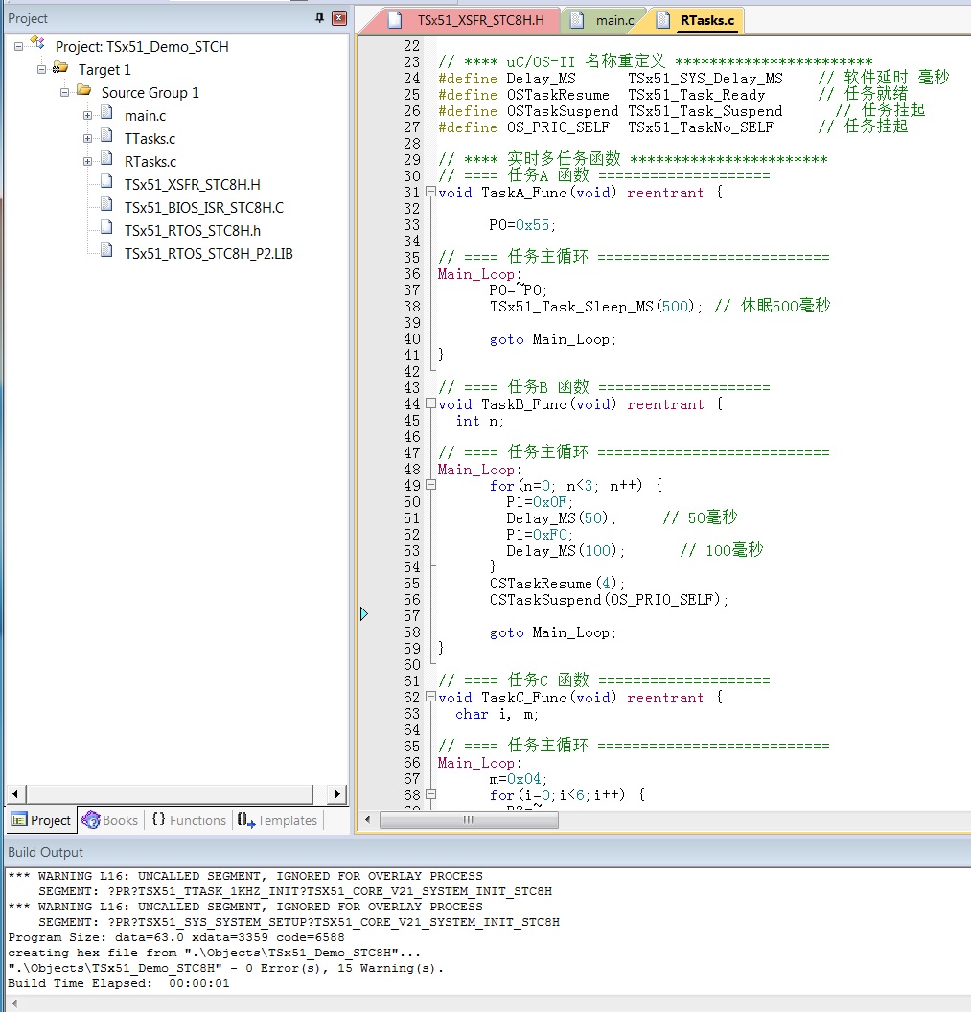
Task: Expand the main.c tree node
Action: tap(87, 115)
